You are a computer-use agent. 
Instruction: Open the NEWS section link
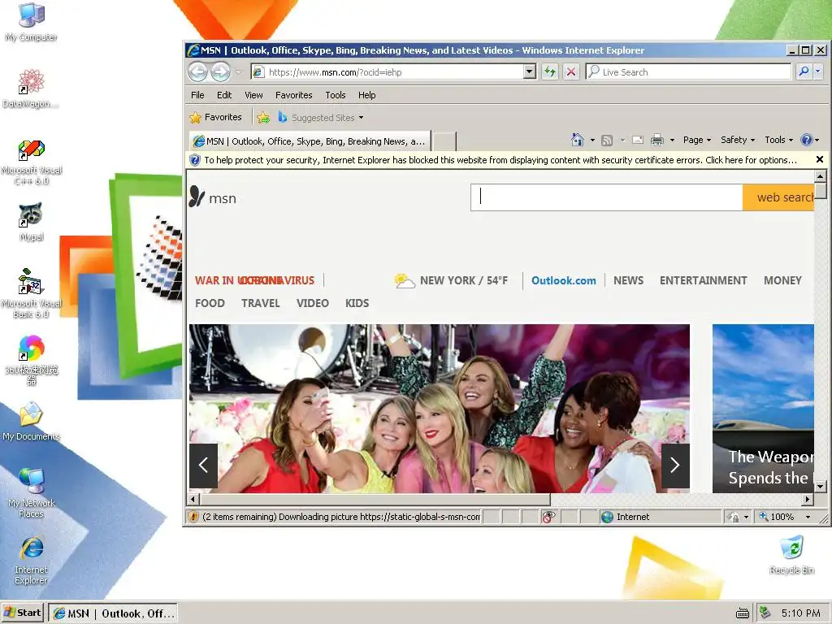(x=628, y=280)
